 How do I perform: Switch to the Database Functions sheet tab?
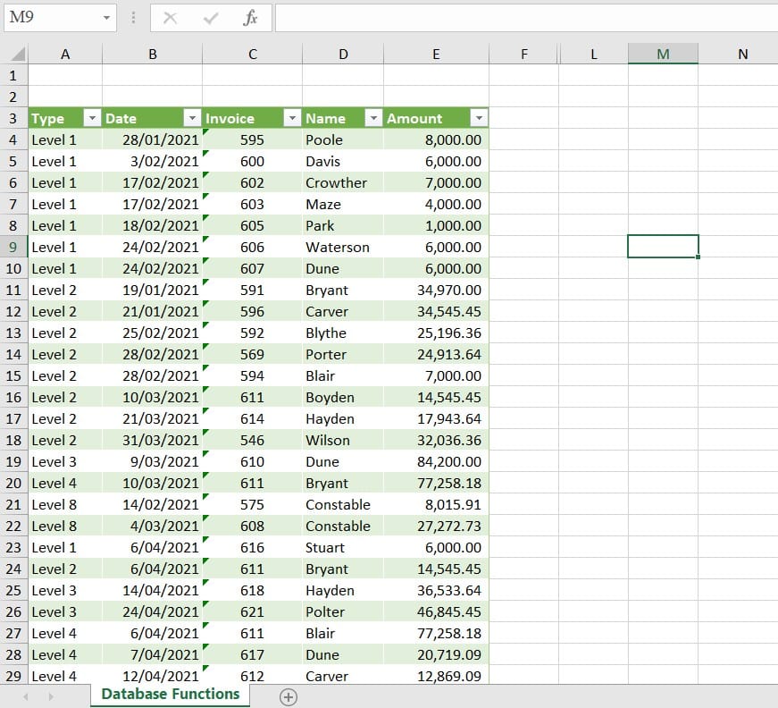tap(170, 695)
